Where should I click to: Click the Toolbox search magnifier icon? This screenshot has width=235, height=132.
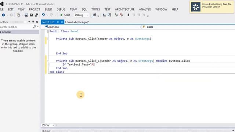(35, 27)
